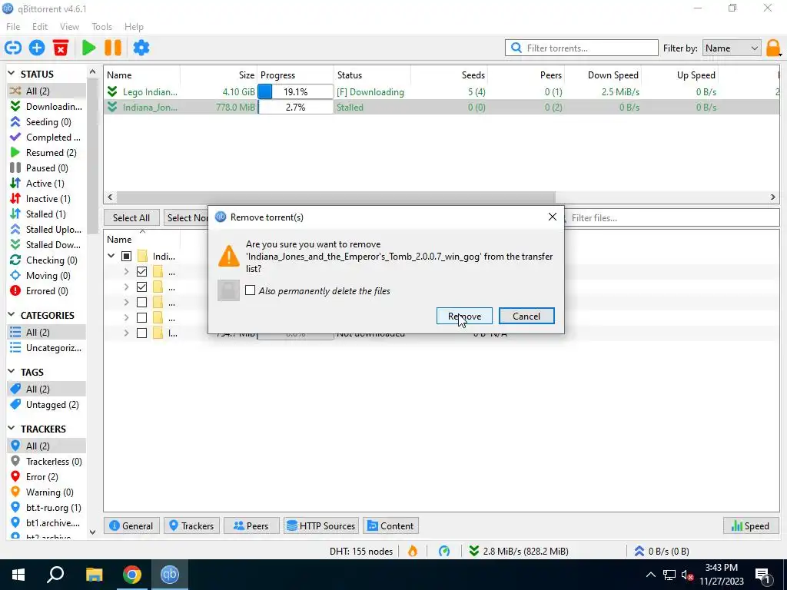Select Errored (0) status filter
Screen dimensions: 787x590
(46, 291)
